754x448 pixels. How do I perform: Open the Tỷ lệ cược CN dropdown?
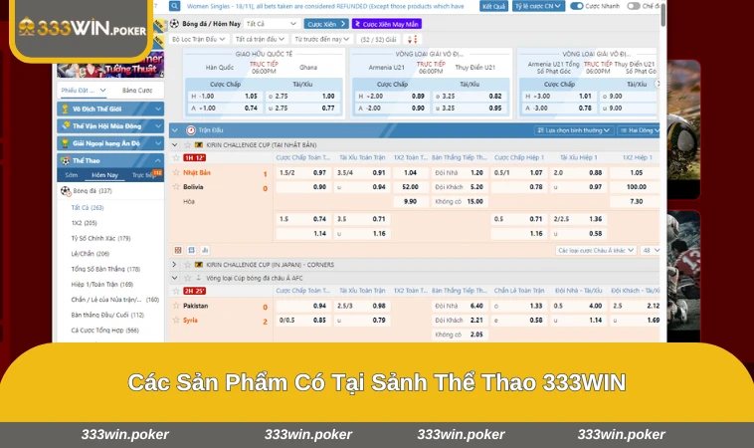(535, 5)
